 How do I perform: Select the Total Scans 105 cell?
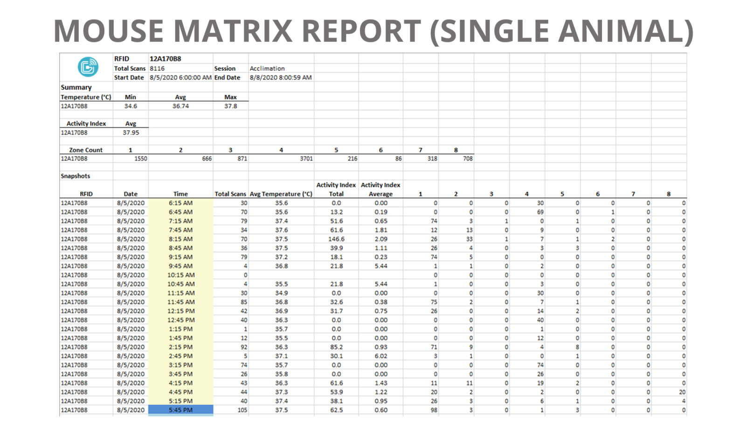[231, 410]
